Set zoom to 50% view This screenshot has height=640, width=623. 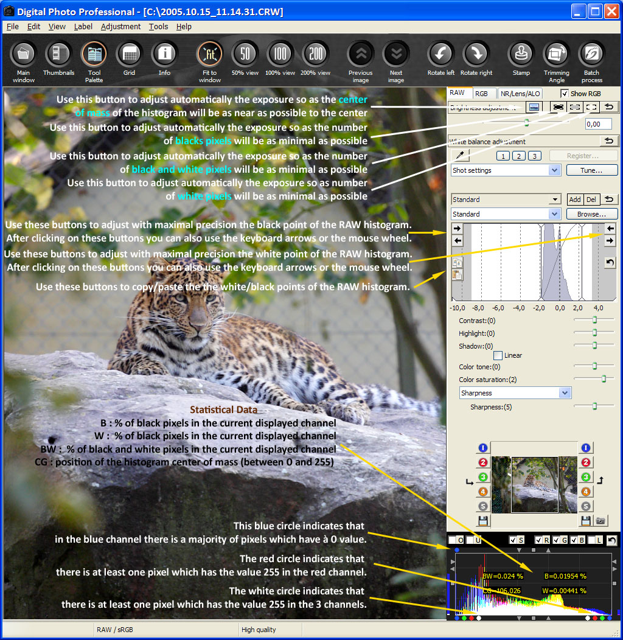pyautogui.click(x=245, y=59)
